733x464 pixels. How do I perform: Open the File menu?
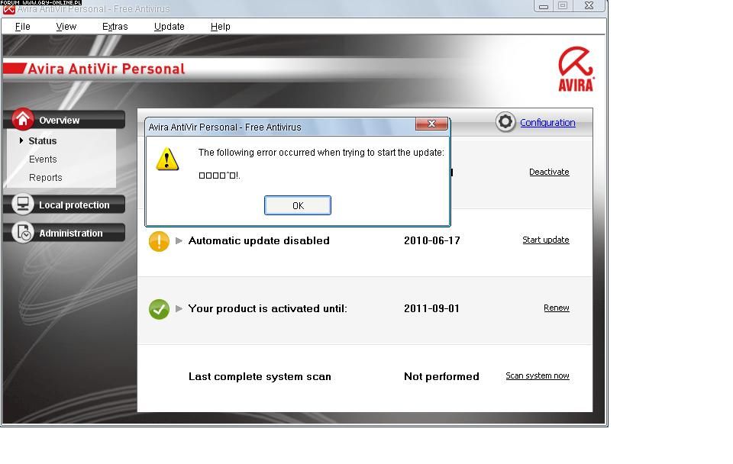pyautogui.click(x=22, y=27)
